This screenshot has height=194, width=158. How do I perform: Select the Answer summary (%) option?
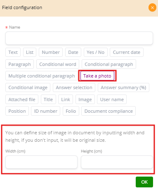tap(123, 87)
